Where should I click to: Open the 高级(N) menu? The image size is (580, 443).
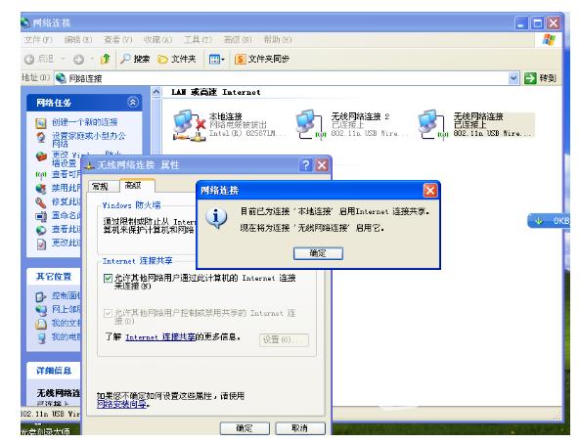coord(238,39)
